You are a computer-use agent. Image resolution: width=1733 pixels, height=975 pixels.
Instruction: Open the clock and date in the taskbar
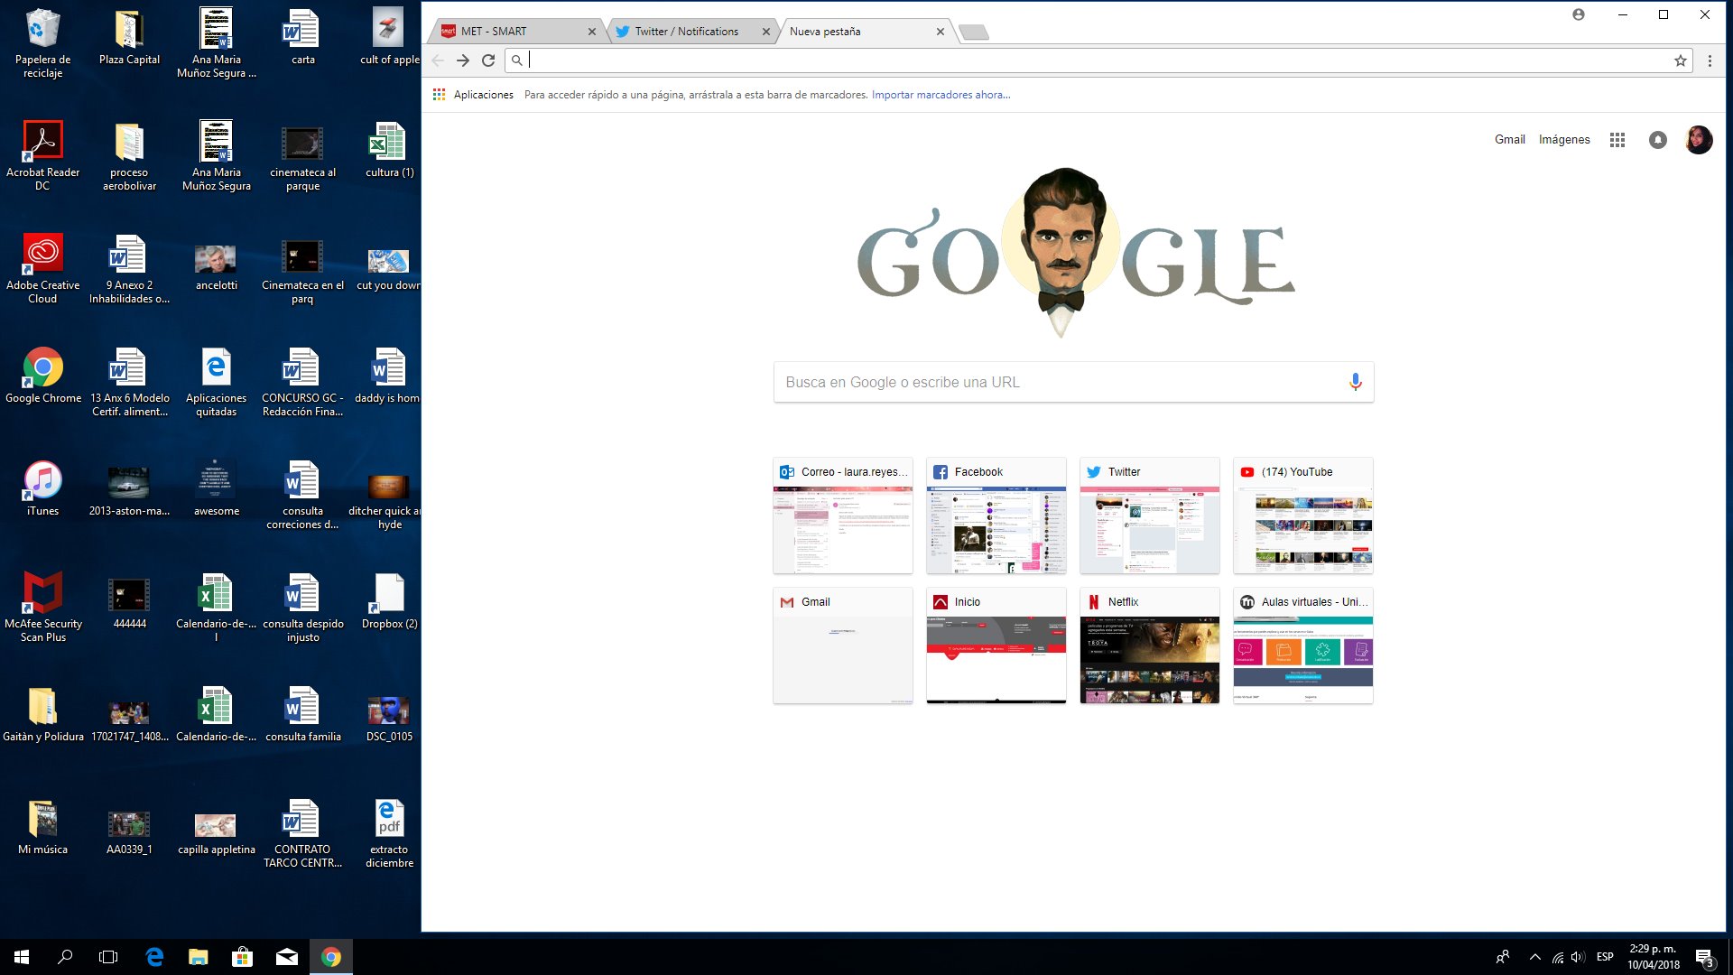[x=1653, y=957]
